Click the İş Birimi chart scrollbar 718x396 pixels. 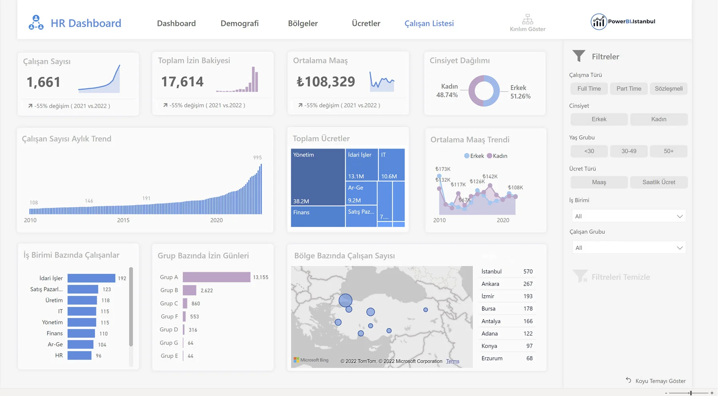click(x=131, y=307)
